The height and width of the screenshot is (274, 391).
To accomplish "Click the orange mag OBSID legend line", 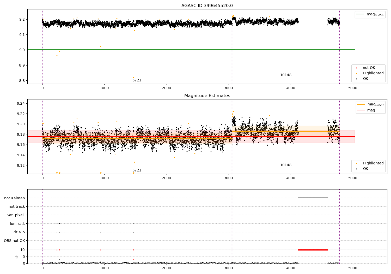I will point(361,104).
